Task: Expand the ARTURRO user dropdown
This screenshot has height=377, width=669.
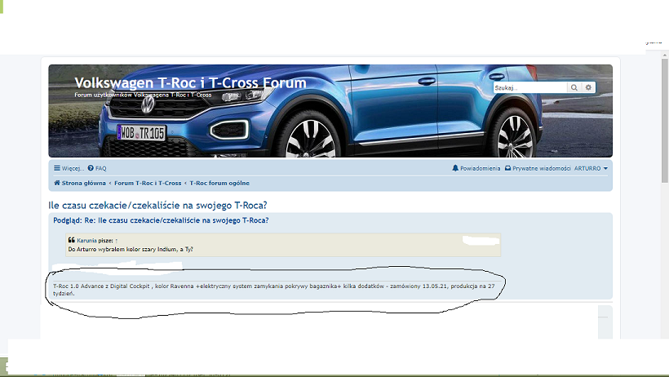Action: 591,168
